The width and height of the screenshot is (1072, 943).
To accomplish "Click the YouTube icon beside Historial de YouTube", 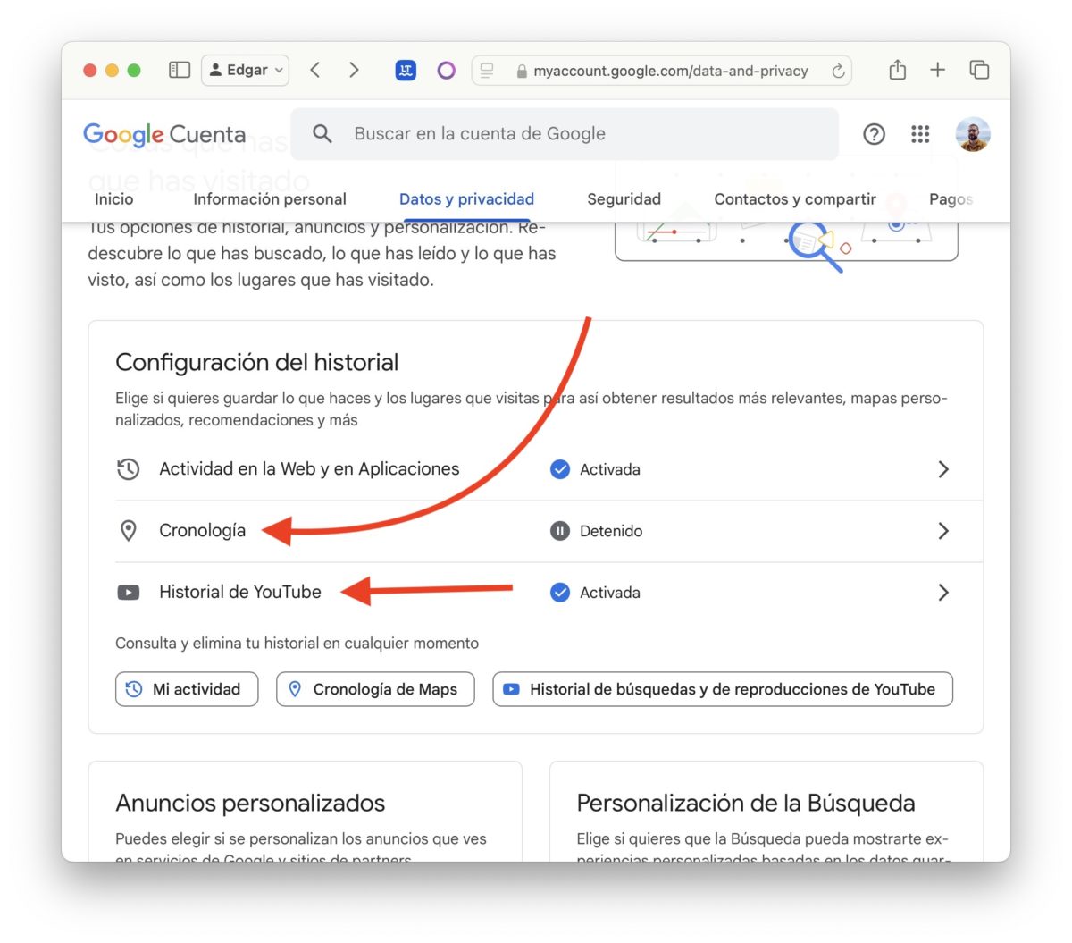I will pos(129,593).
